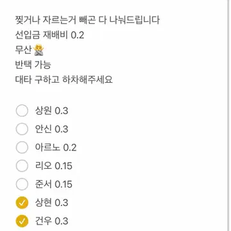Select the 준서 0.15 option circle
Image resolution: width=231 pixels, height=231 pixels.
pyautogui.click(x=22, y=184)
